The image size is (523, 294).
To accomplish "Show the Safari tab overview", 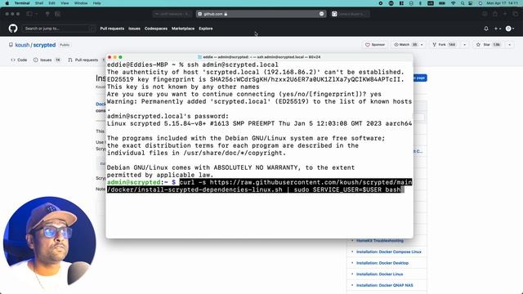I will [x=516, y=14].
